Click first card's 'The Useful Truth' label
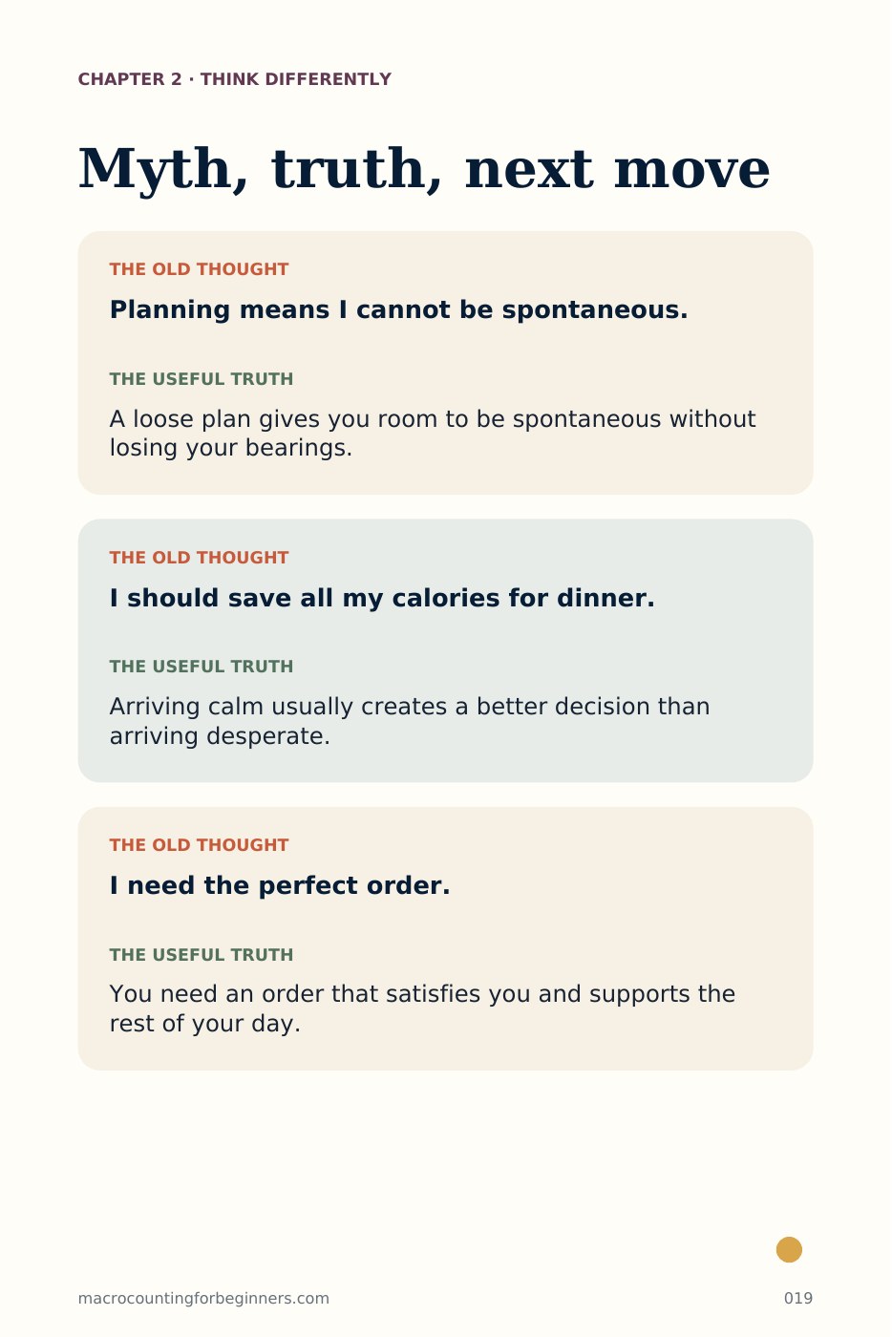 [202, 379]
